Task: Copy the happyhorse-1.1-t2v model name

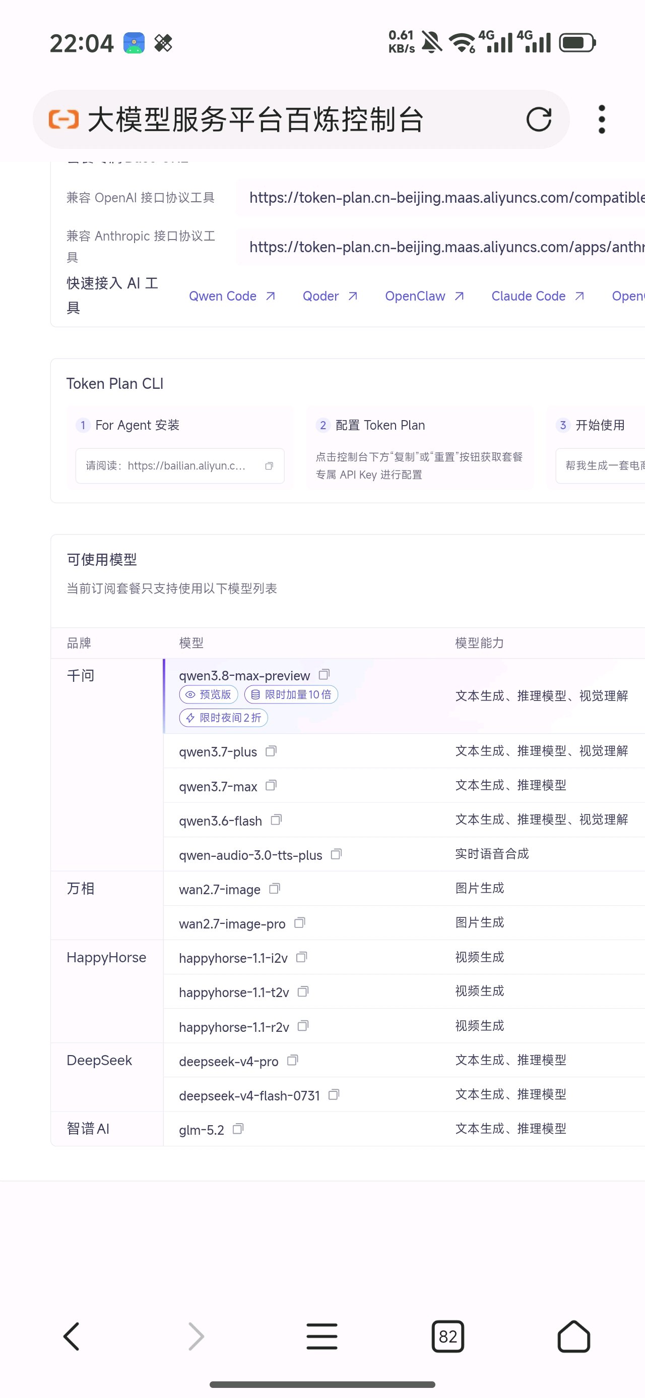Action: coord(303,992)
